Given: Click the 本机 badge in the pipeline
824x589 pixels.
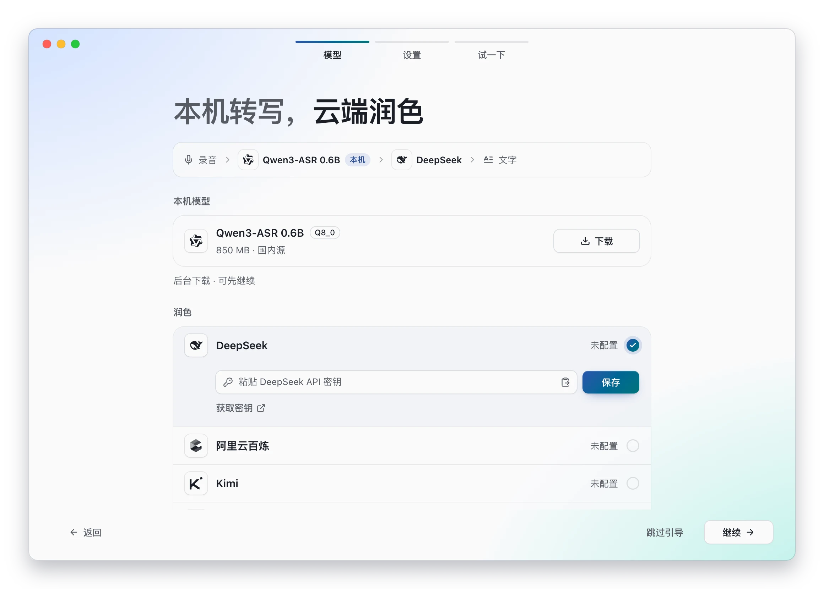Looking at the screenshot, I should tap(357, 160).
